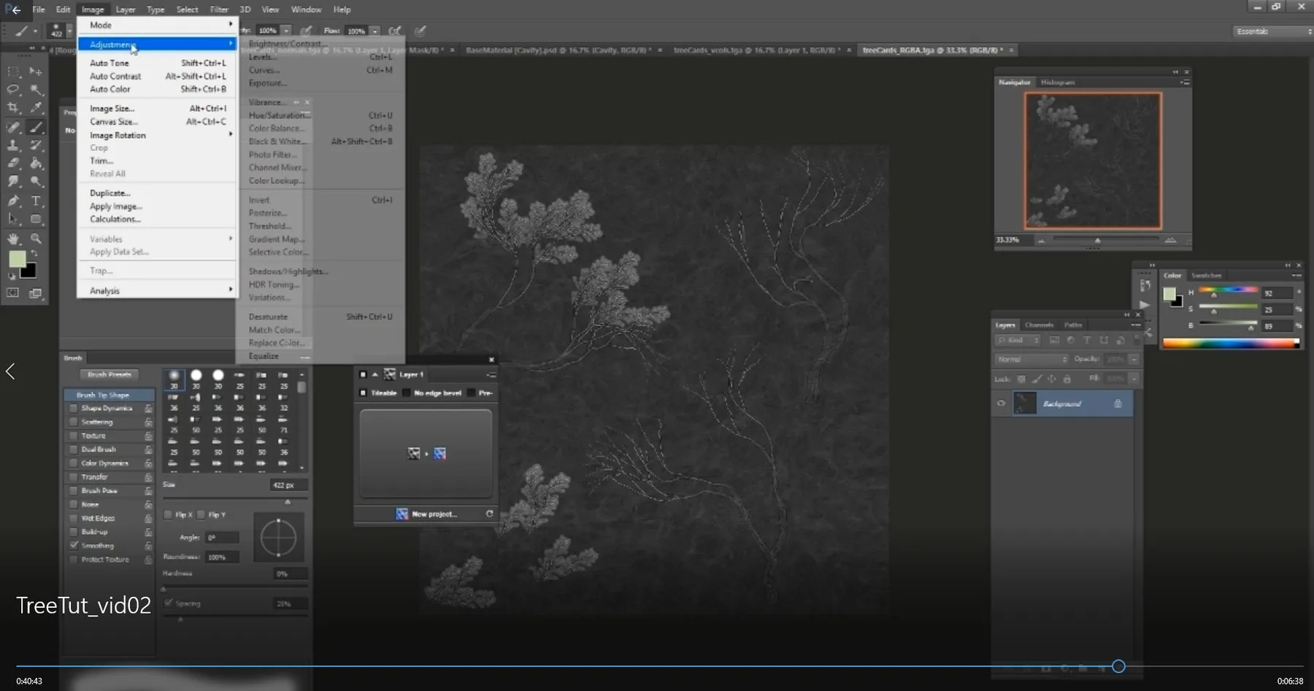Screen dimensions: 1314x691
Task: Select the Pen tool
Action: 13,201
